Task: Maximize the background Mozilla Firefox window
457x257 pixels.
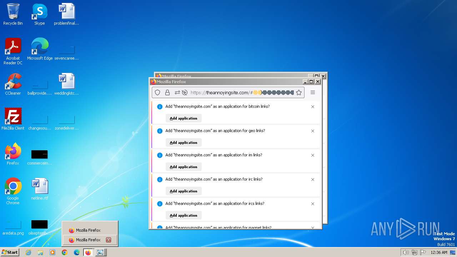Action: tap(316, 76)
